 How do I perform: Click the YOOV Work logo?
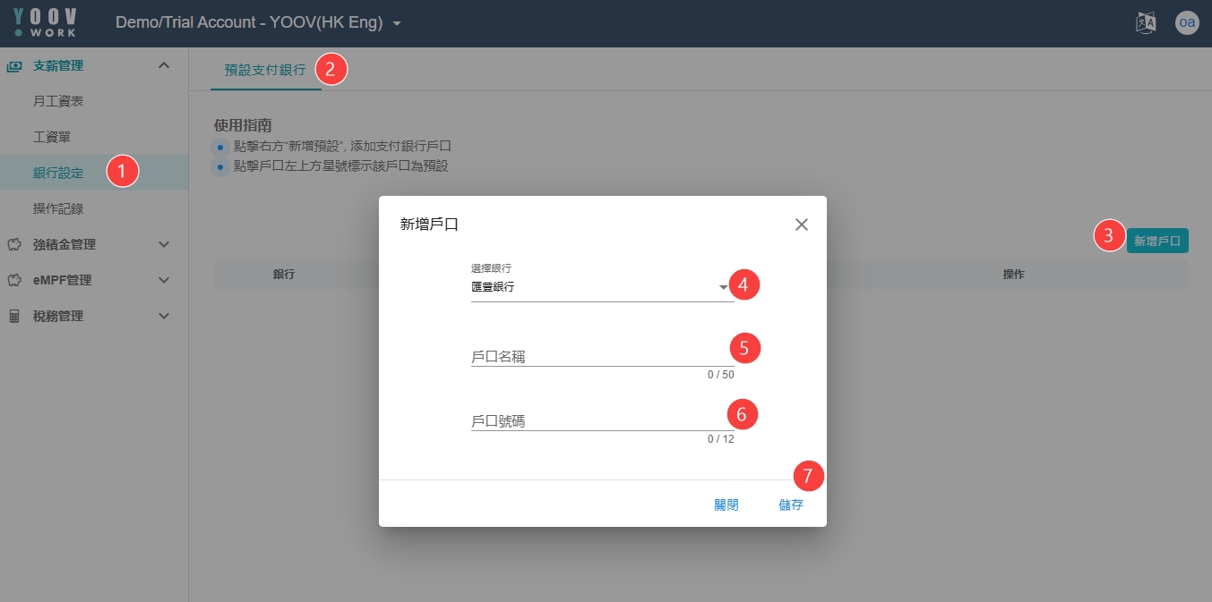click(x=46, y=23)
